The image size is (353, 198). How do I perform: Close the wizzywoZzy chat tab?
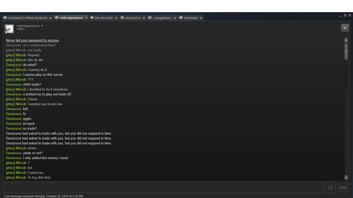pyautogui.click(x=144, y=18)
